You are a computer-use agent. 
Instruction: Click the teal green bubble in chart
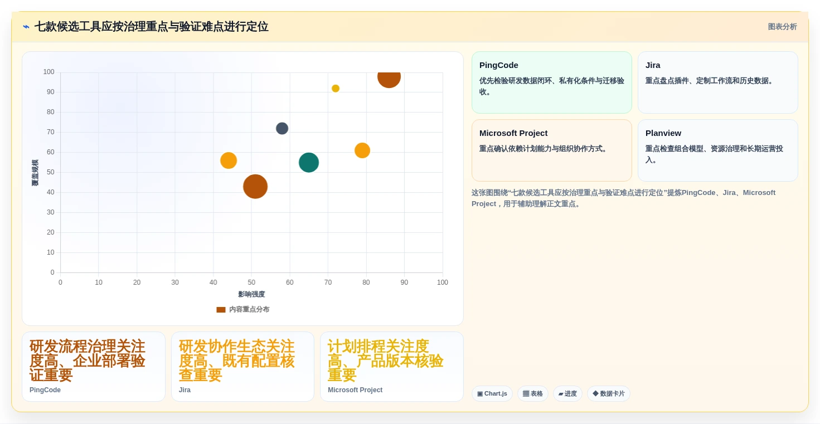tap(309, 163)
